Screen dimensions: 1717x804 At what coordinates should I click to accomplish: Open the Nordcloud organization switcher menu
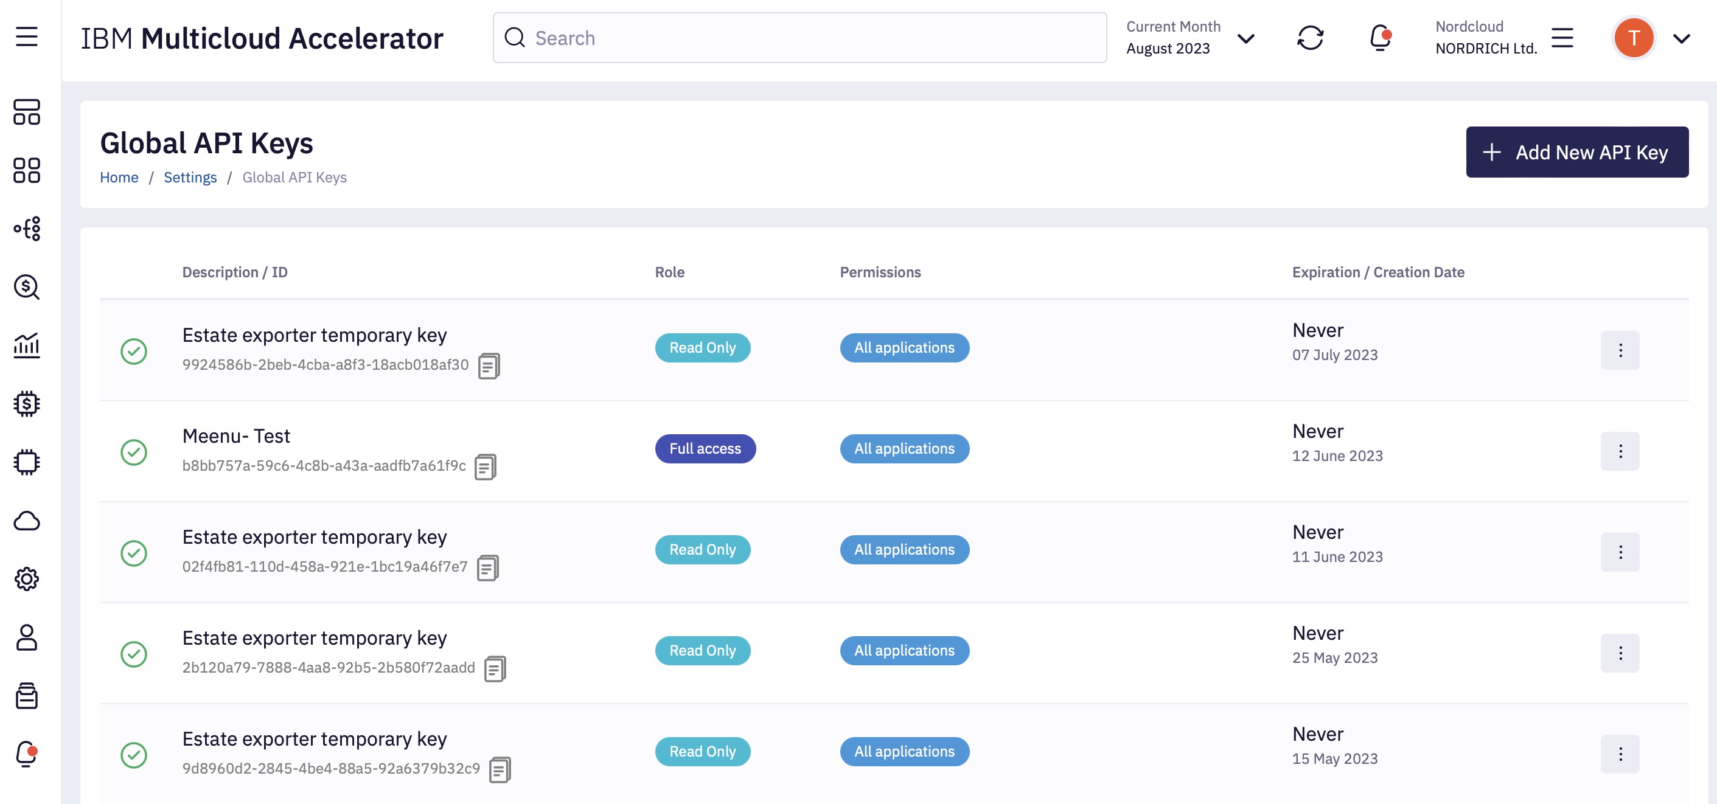click(1562, 38)
